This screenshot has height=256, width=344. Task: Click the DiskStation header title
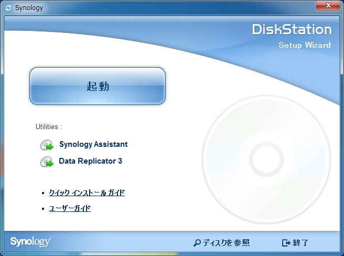click(292, 29)
